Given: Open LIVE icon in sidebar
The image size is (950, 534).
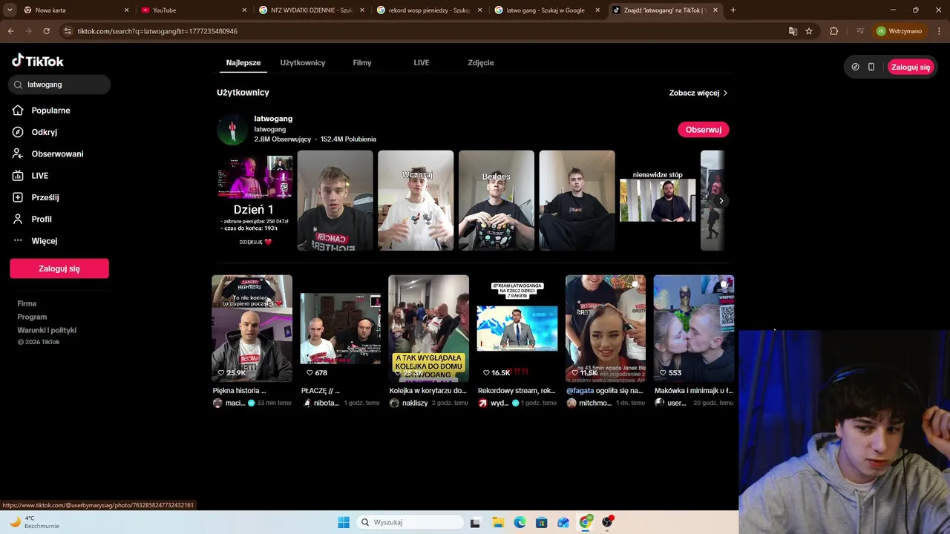Looking at the screenshot, I should click(18, 176).
